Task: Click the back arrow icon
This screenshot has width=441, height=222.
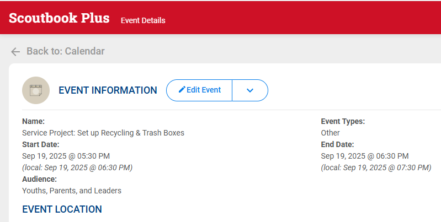Action: pyautogui.click(x=15, y=51)
